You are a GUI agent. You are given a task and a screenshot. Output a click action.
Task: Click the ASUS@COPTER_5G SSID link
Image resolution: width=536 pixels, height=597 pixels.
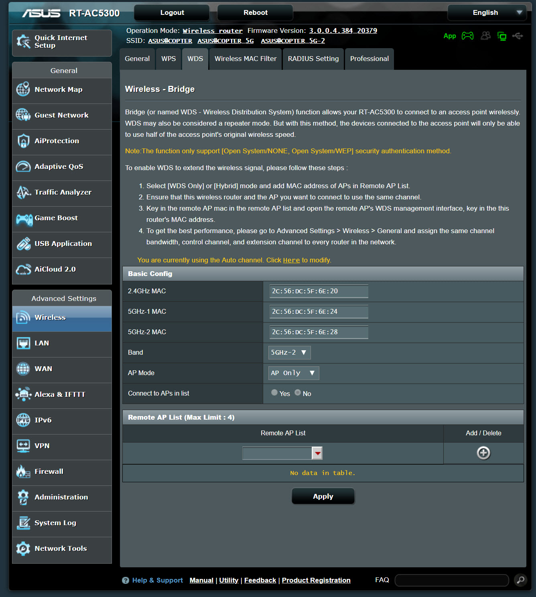225,41
